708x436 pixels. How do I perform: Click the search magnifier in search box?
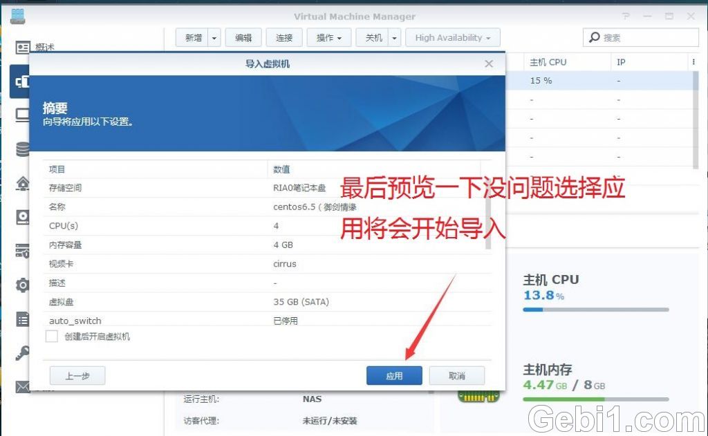(x=593, y=37)
